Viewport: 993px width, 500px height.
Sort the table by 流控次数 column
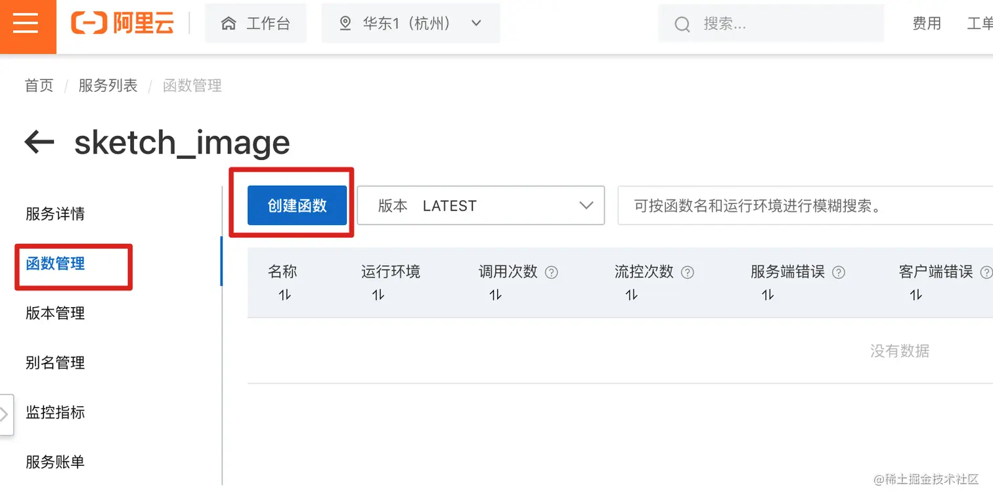[631, 295]
